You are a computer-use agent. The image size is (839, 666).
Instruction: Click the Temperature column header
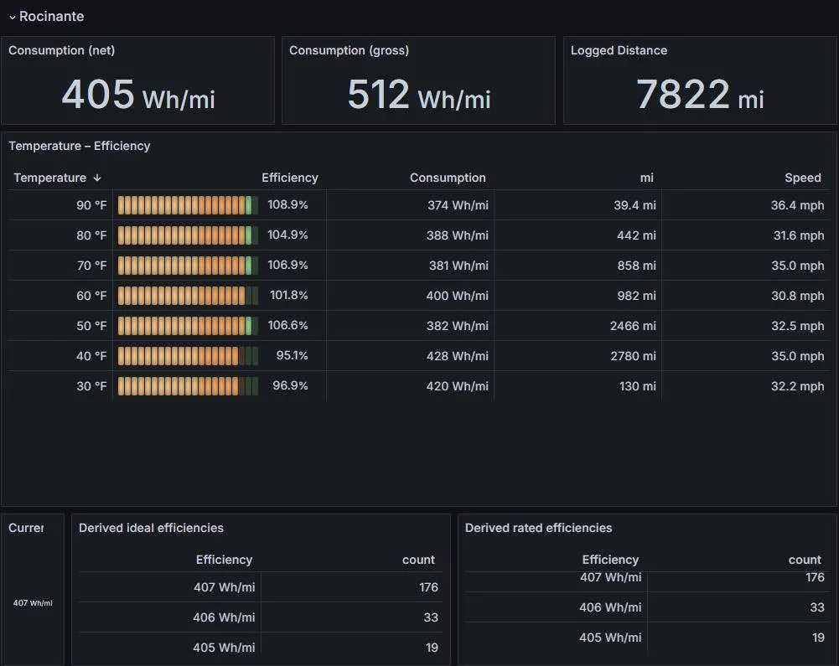tap(49, 178)
